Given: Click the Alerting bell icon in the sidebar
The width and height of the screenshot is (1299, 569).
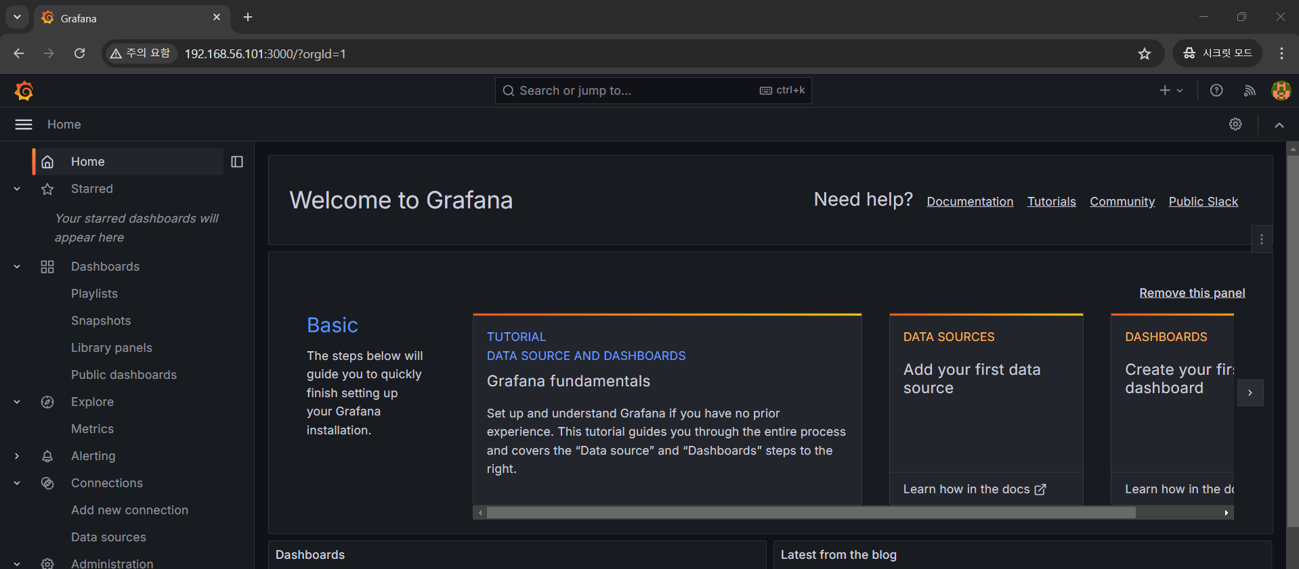Looking at the screenshot, I should [47, 456].
